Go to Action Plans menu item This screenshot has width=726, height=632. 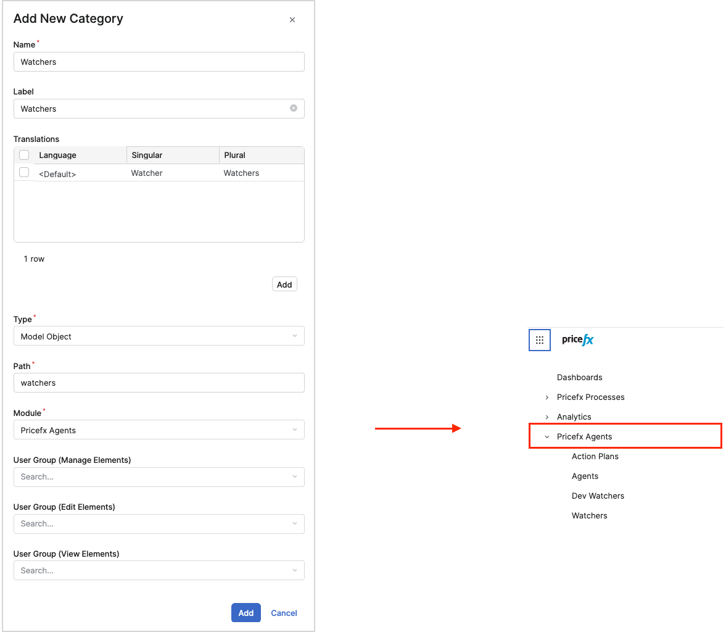[595, 456]
